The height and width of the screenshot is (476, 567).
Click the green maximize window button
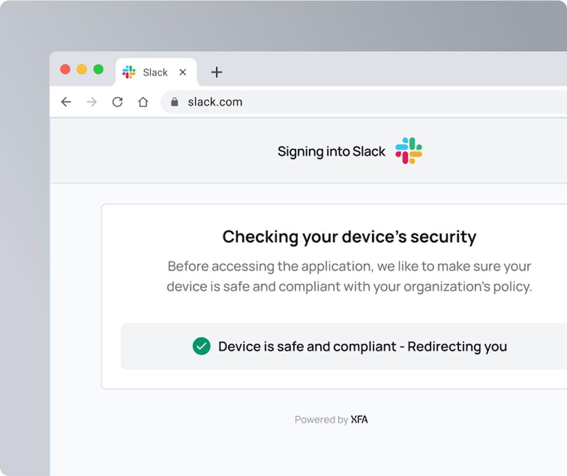pyautogui.click(x=98, y=69)
